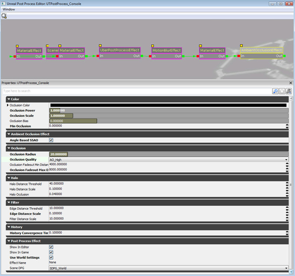The width and height of the screenshot is (295, 276).
Task: Click the Occlusion Fadeout Max Distance value
Action: coord(167,170)
